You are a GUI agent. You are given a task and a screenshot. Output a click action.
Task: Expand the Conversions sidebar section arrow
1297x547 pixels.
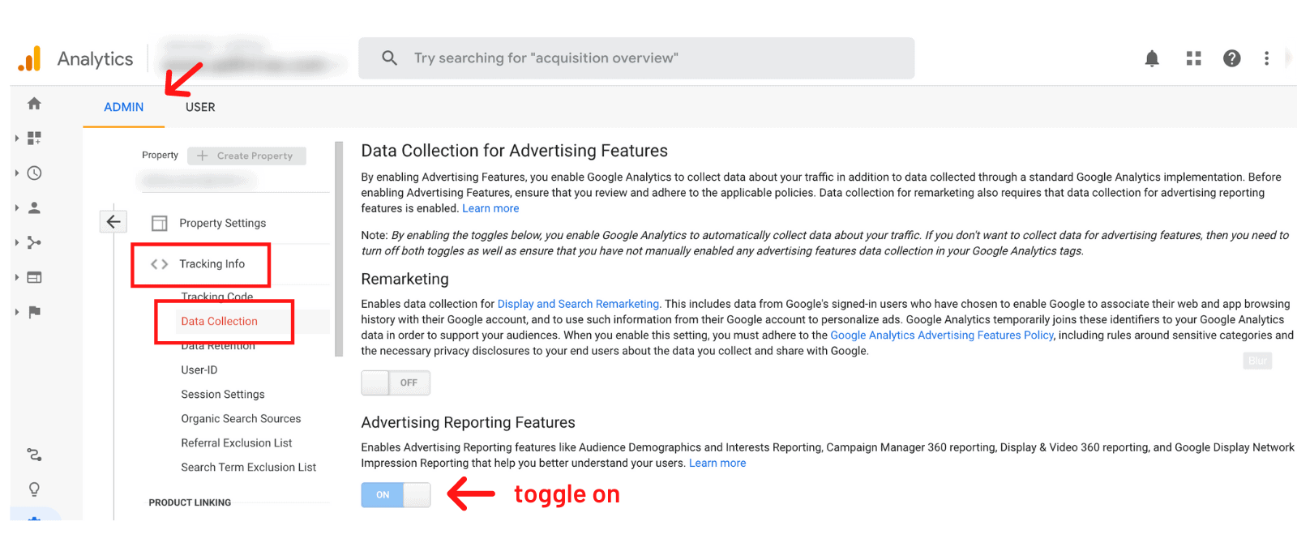click(x=17, y=312)
